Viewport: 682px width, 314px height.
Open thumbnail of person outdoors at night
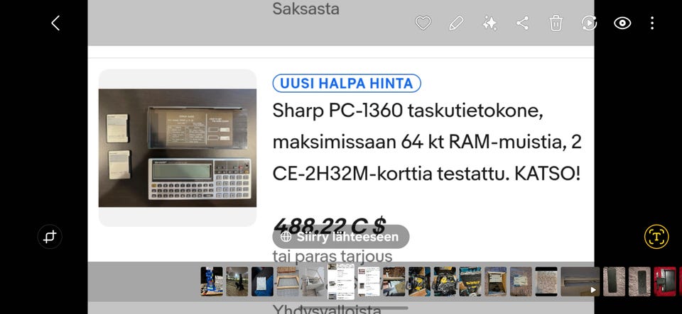pos(237,281)
